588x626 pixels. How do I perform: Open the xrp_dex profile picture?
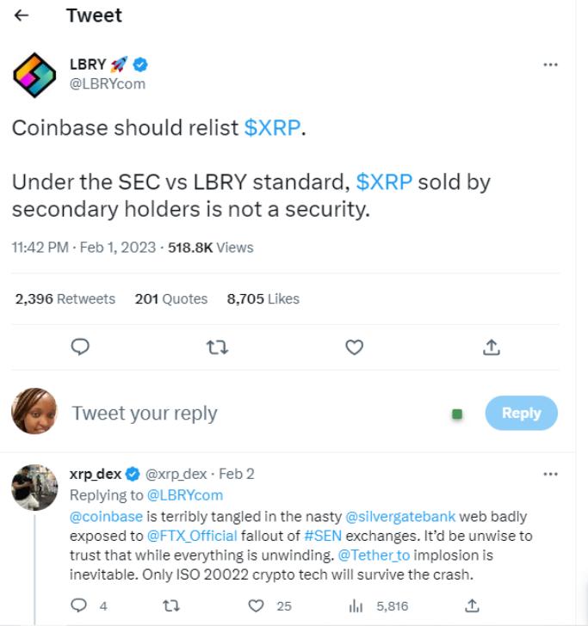[x=34, y=487]
